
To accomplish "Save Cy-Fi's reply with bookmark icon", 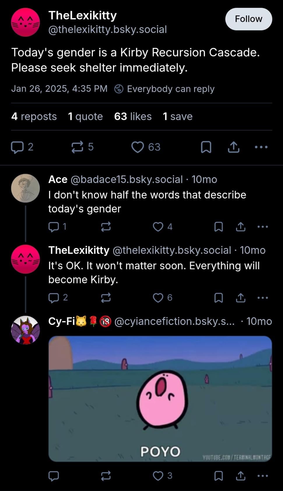I will pyautogui.click(x=219, y=476).
